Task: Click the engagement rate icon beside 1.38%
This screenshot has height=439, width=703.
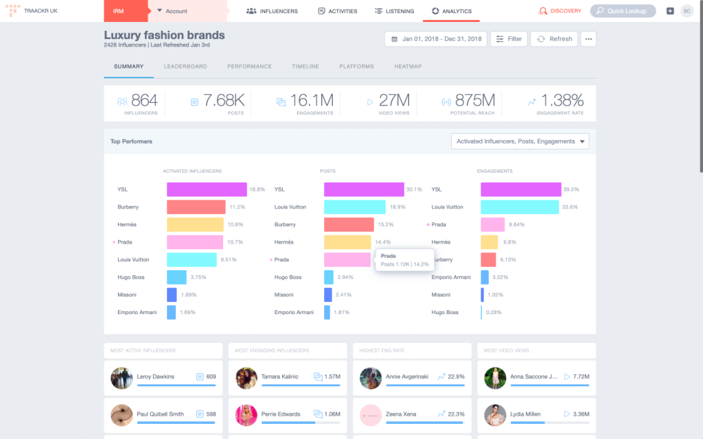Action: tap(531, 102)
